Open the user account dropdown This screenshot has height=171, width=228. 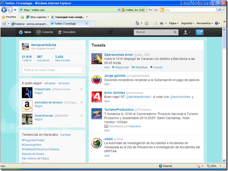point(187,32)
